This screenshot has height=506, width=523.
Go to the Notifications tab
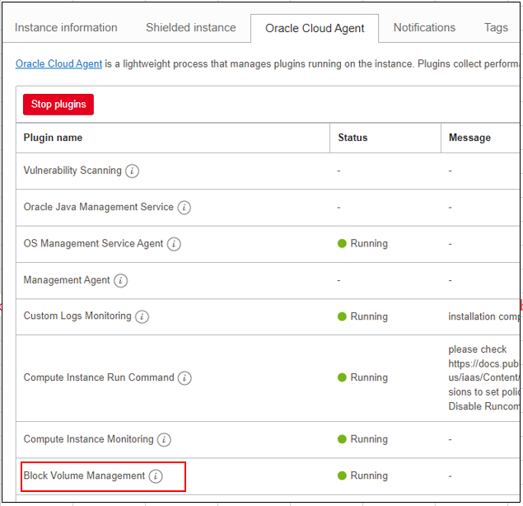tap(424, 28)
